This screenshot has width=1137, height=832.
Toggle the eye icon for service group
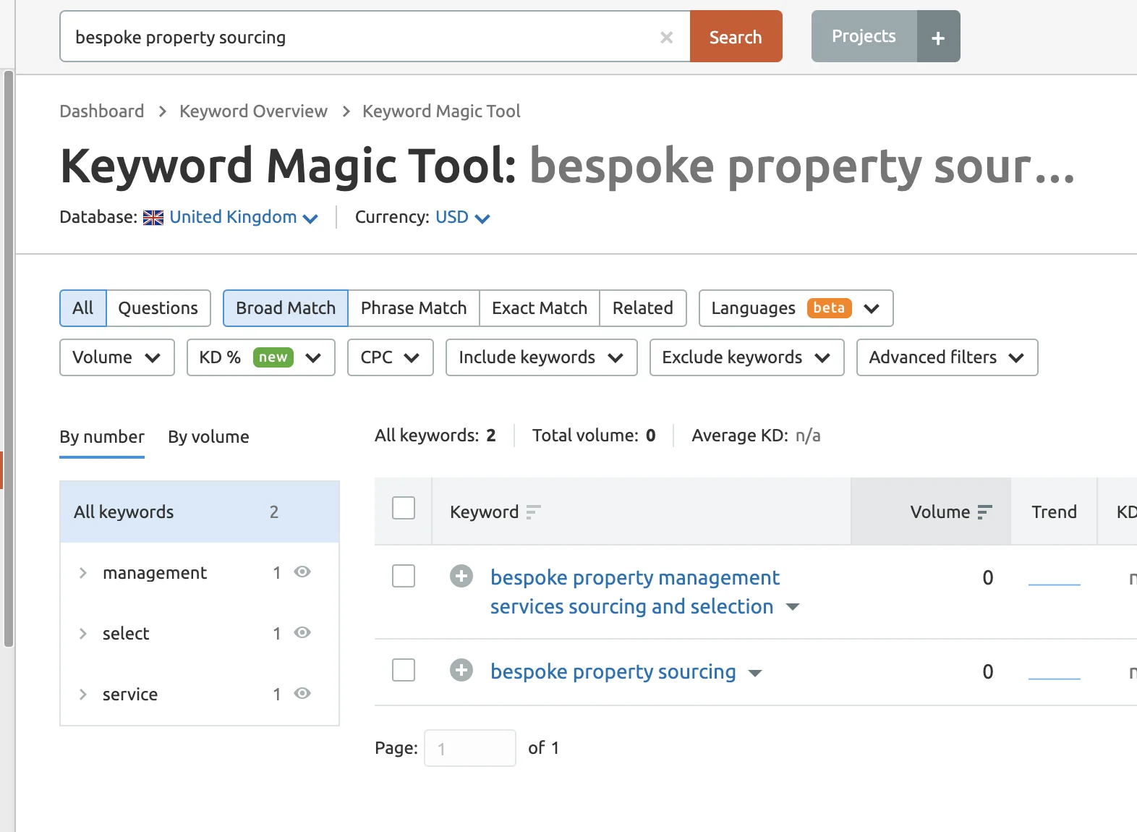(302, 693)
